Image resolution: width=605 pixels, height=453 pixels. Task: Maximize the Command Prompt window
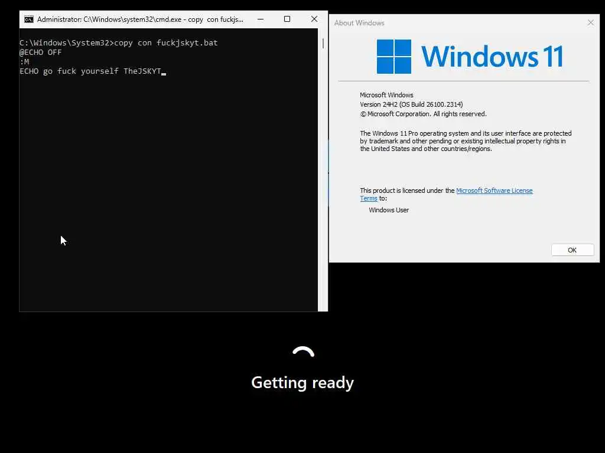pos(287,19)
